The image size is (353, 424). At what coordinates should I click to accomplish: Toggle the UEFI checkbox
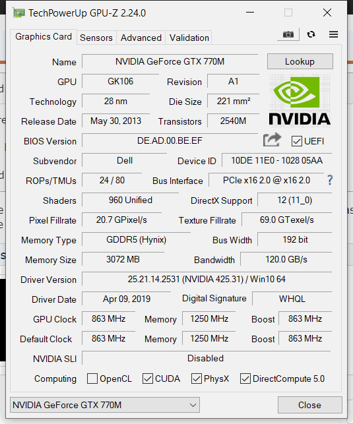coord(297,141)
